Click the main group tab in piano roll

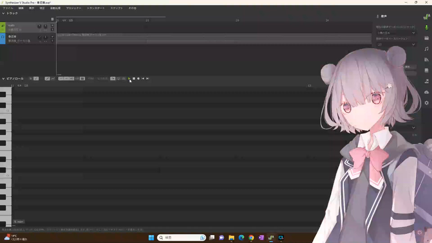point(19,221)
